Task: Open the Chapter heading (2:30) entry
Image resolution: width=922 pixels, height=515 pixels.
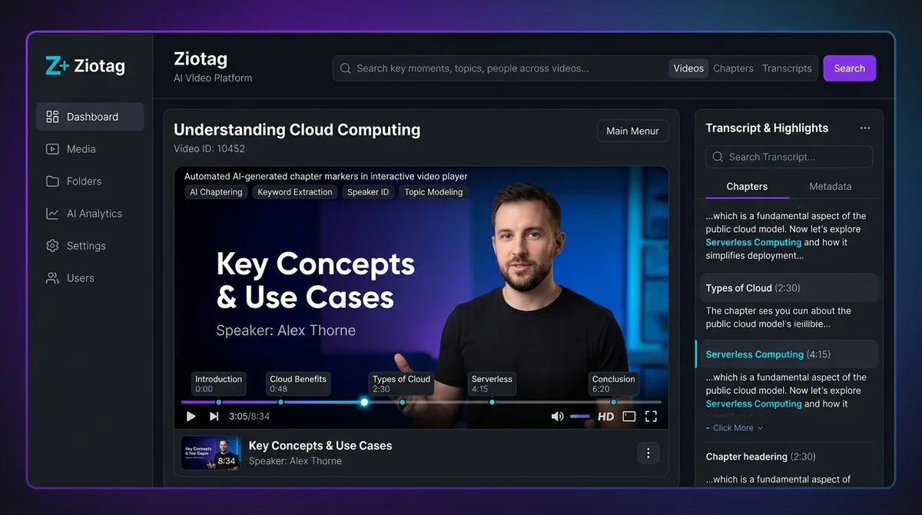Action: point(761,457)
